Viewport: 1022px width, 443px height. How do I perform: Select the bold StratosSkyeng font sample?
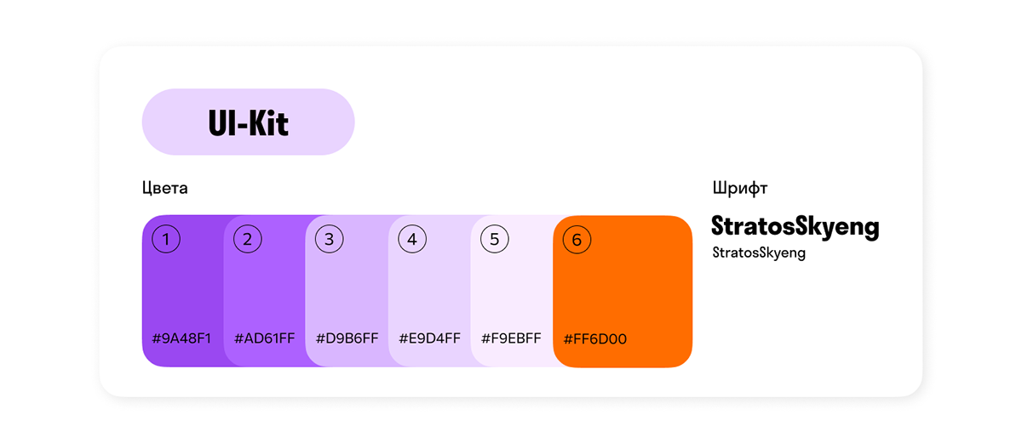(x=795, y=227)
